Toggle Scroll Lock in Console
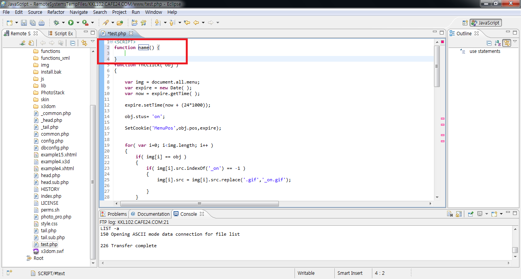521x279 pixels. point(459,214)
